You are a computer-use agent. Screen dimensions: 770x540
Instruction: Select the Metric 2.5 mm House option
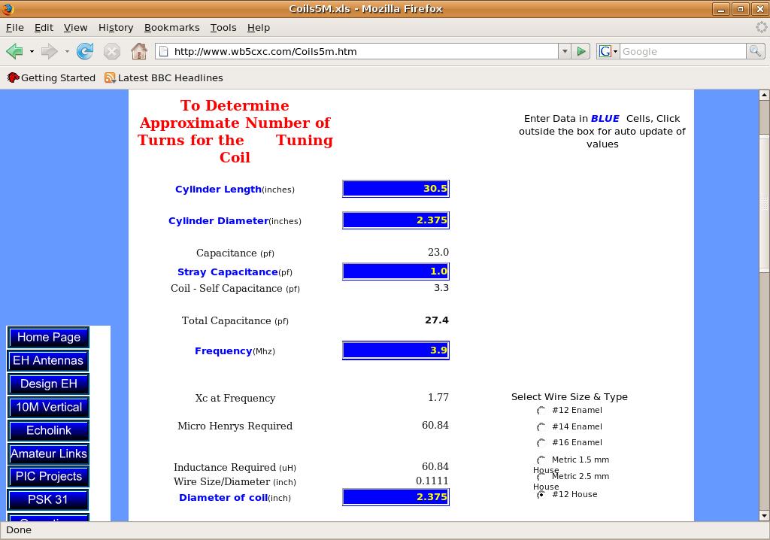tap(541, 476)
